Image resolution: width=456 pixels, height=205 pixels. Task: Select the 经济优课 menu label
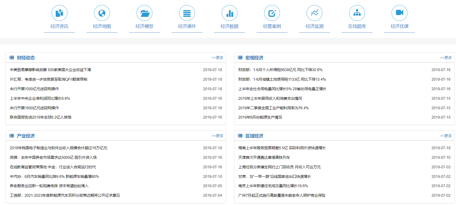399,26
